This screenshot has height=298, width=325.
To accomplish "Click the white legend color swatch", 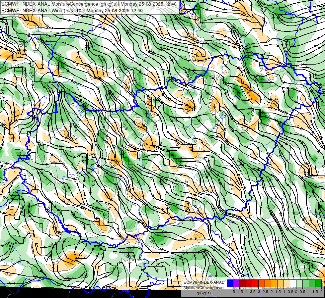I will 293,283.
